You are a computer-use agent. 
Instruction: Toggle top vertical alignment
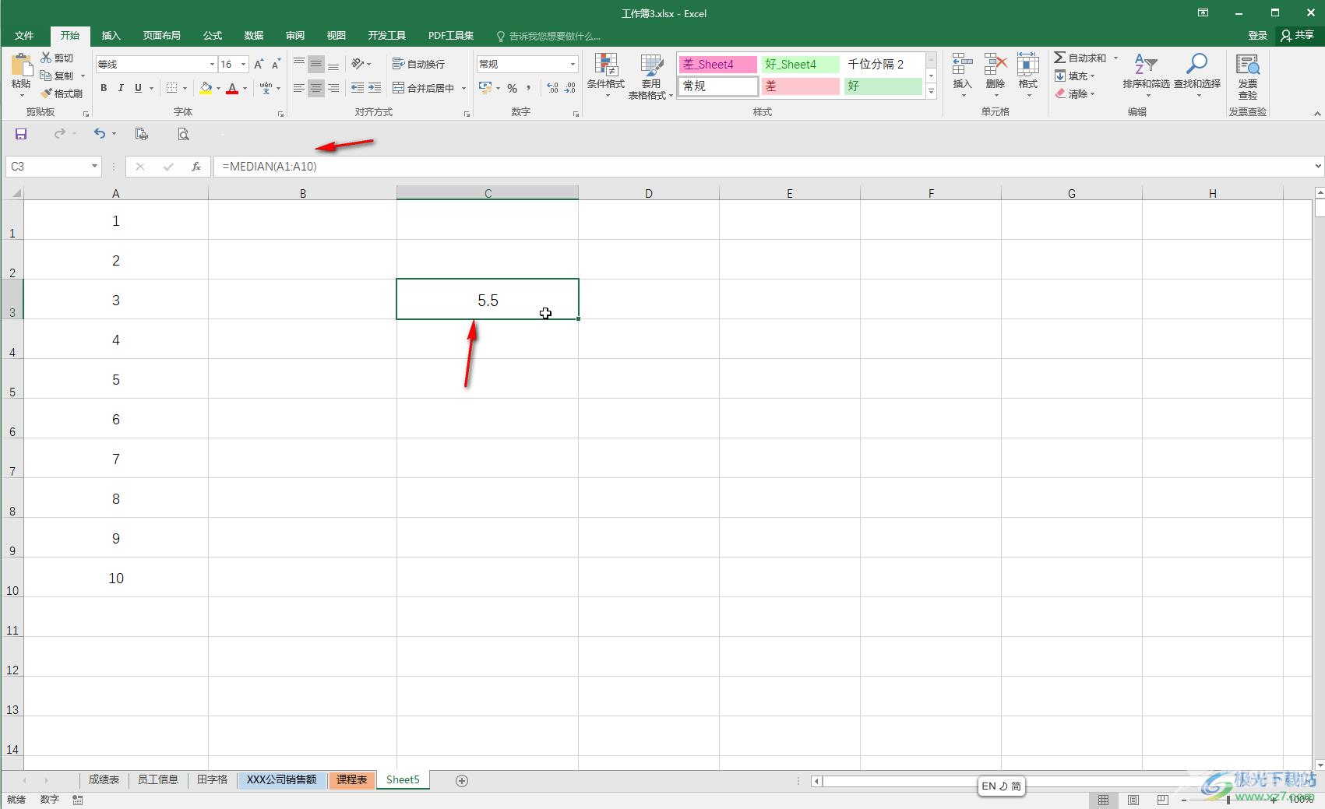(x=299, y=64)
